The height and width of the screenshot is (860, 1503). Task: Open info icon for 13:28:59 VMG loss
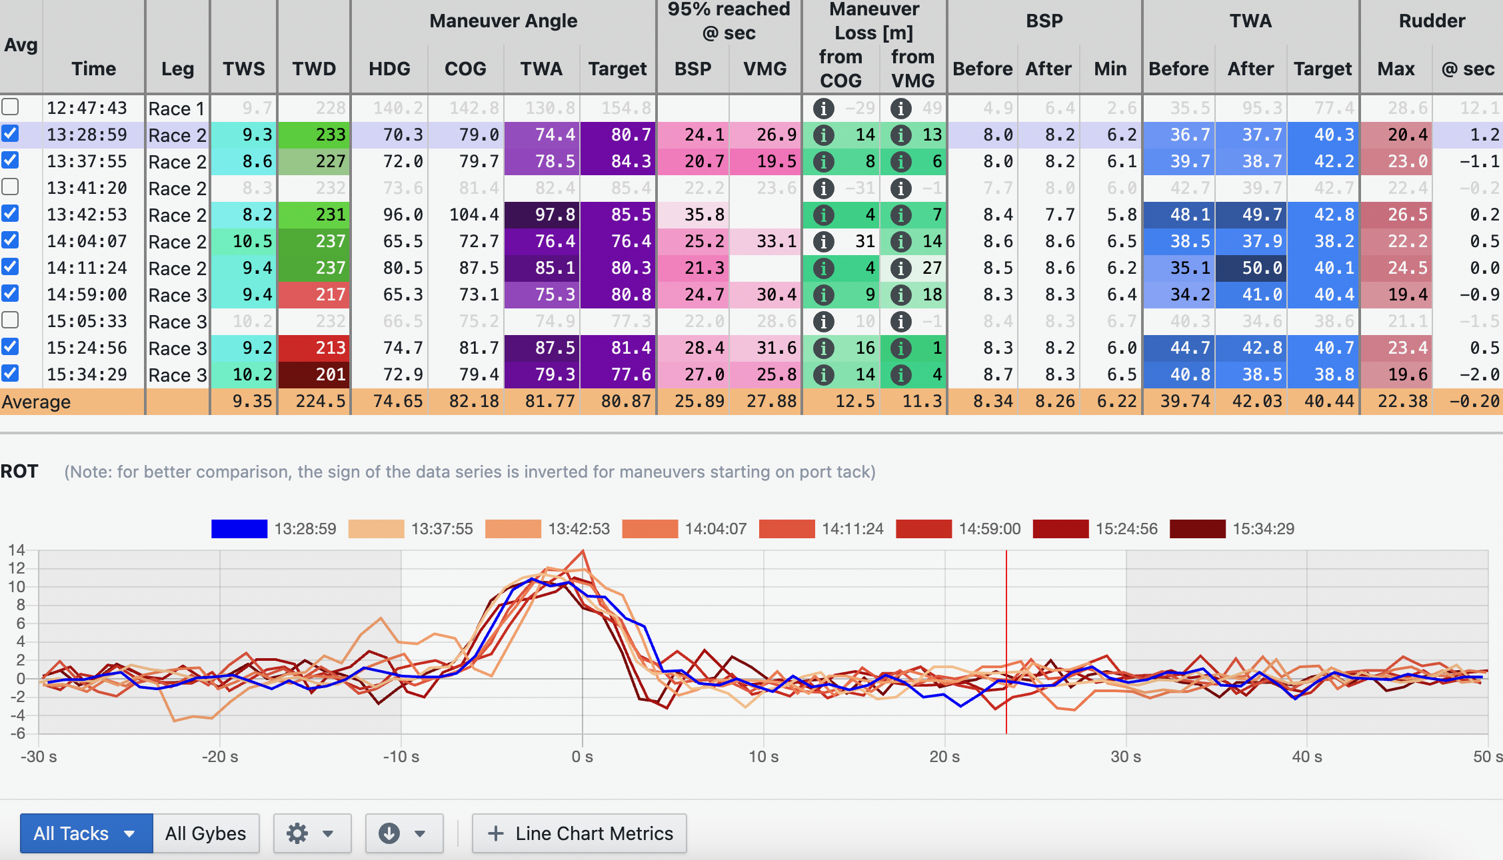pos(901,135)
